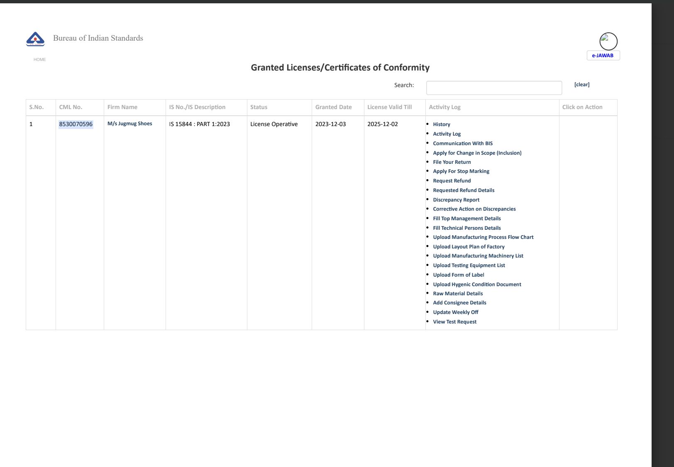This screenshot has width=674, height=467.
Task: Click Bureau of Indian Standards title text
Action: 98,38
